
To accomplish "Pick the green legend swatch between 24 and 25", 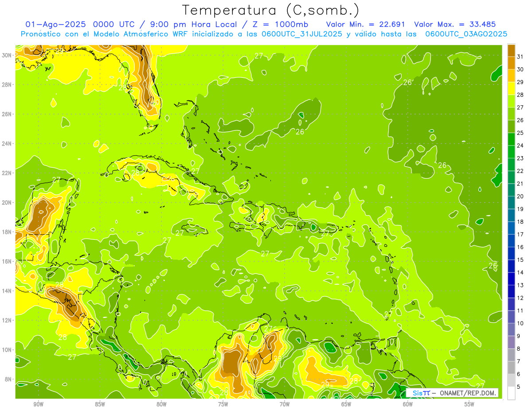I will pos(511,139).
